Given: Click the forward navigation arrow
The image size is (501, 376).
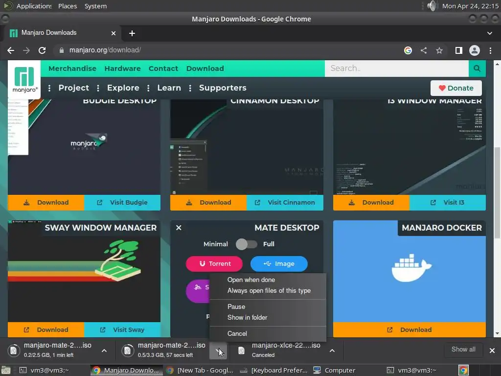Looking at the screenshot, I should 26,50.
